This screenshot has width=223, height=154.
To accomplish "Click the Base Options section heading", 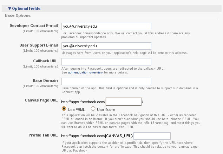I will pyautogui.click(x=18, y=16).
